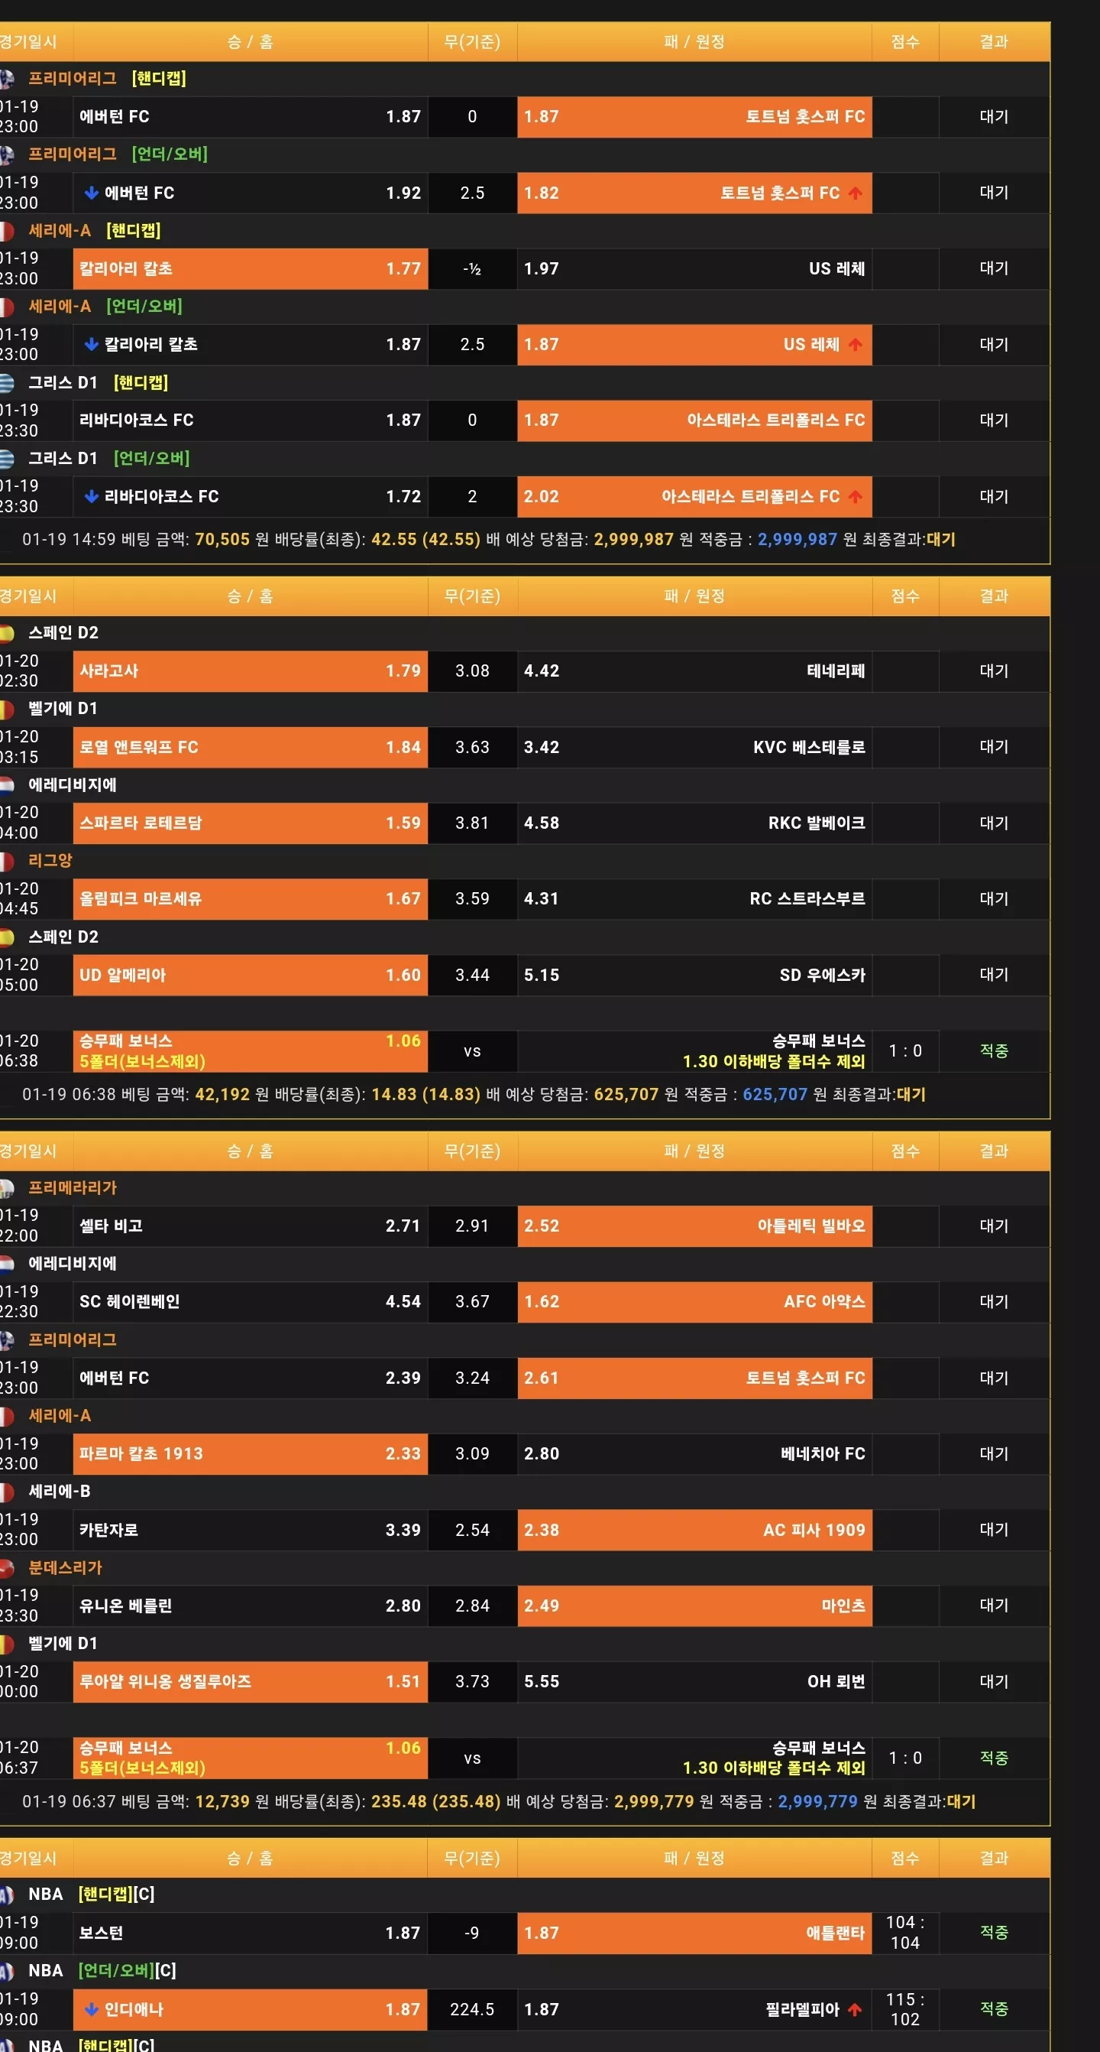The height and width of the screenshot is (2052, 1100).
Task: Click the blue 2,999,779 payout amount
Action: click(817, 1802)
